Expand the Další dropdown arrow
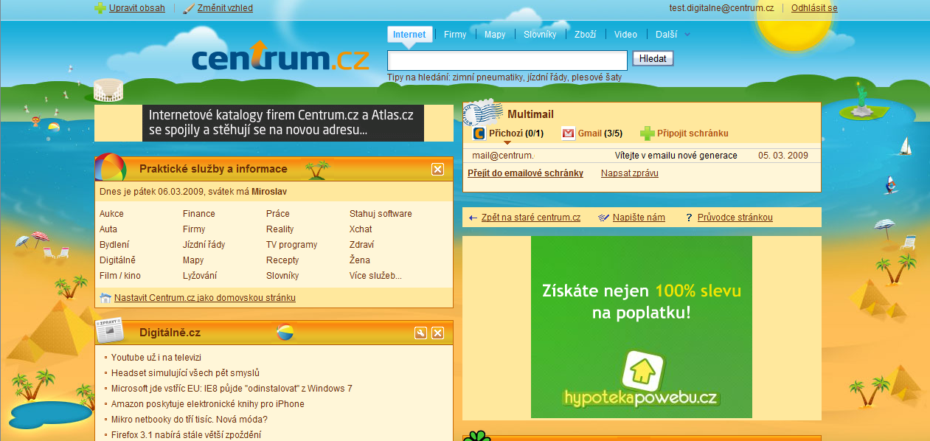This screenshot has height=441, width=930. point(687,35)
